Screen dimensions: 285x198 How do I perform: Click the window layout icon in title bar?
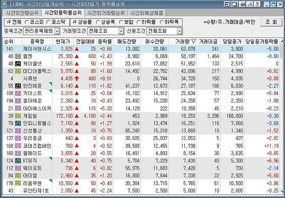[x=227, y=4]
